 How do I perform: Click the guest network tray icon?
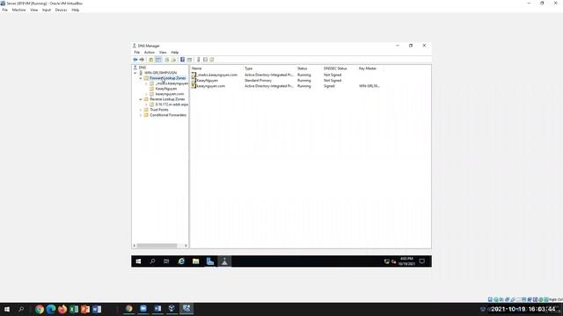(387, 262)
